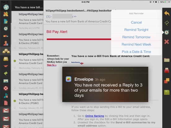
Task: Open the Online Banking link
Action: [94, 116]
